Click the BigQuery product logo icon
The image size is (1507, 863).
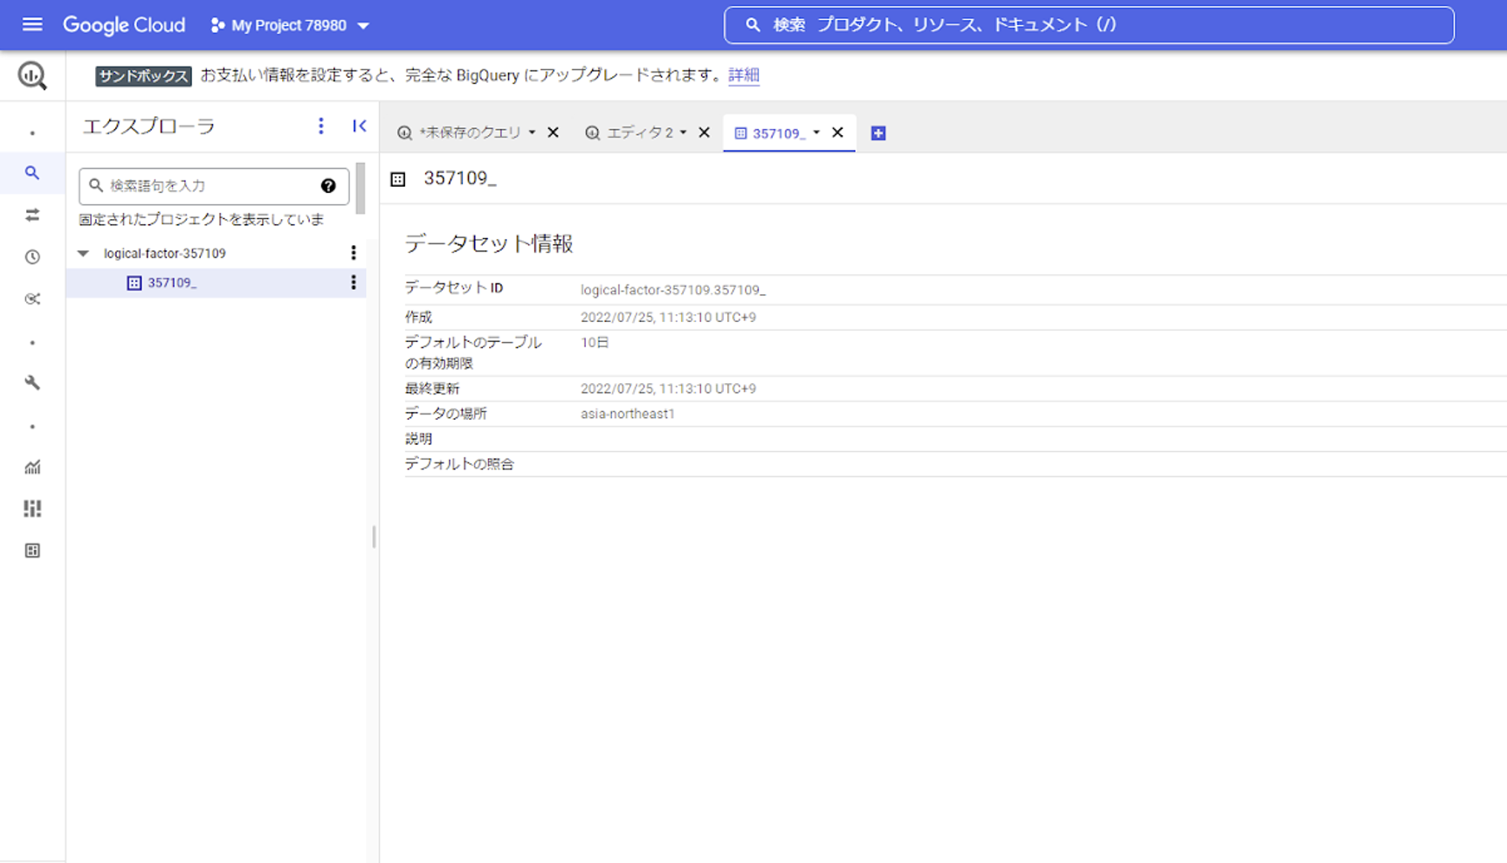[32, 76]
